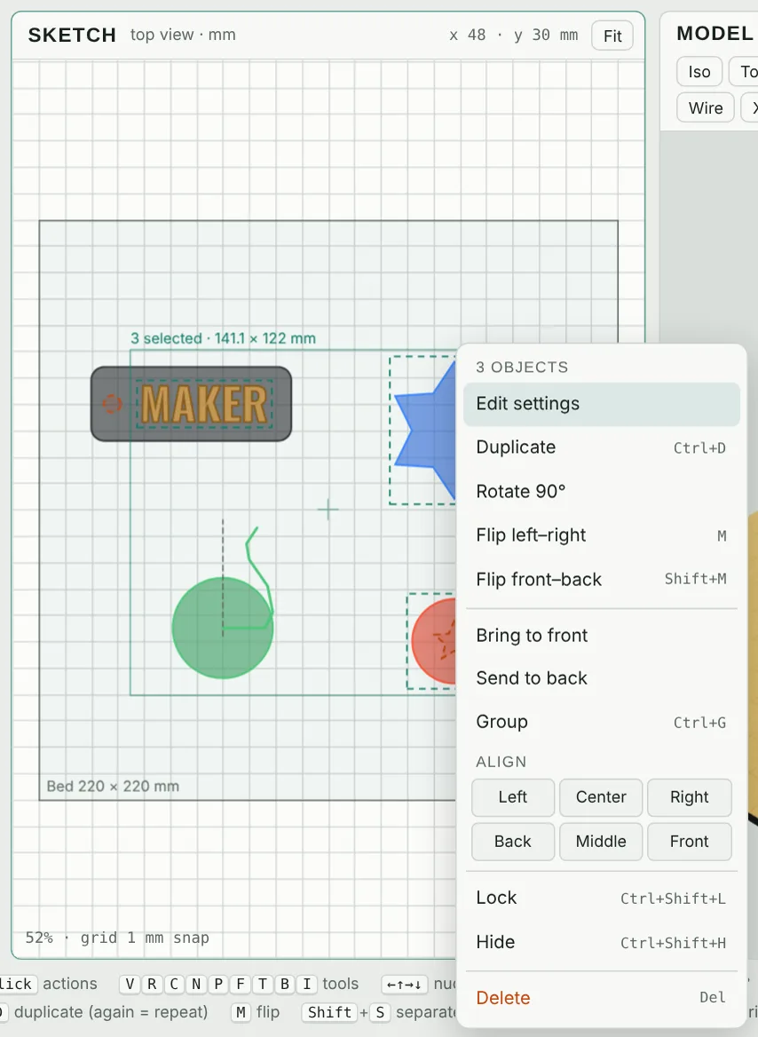Align objects to Middle
This screenshot has height=1037, width=758.
click(601, 842)
